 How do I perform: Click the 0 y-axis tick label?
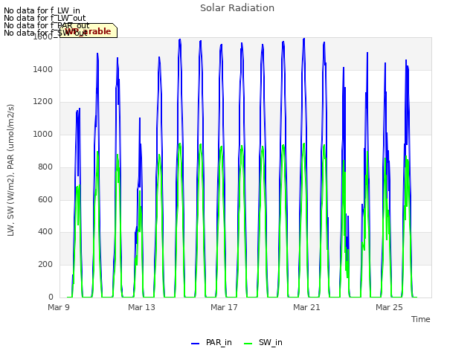pos(51,297)
